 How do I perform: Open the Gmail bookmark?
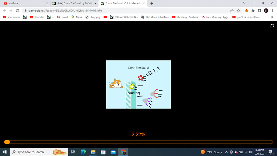point(62,17)
